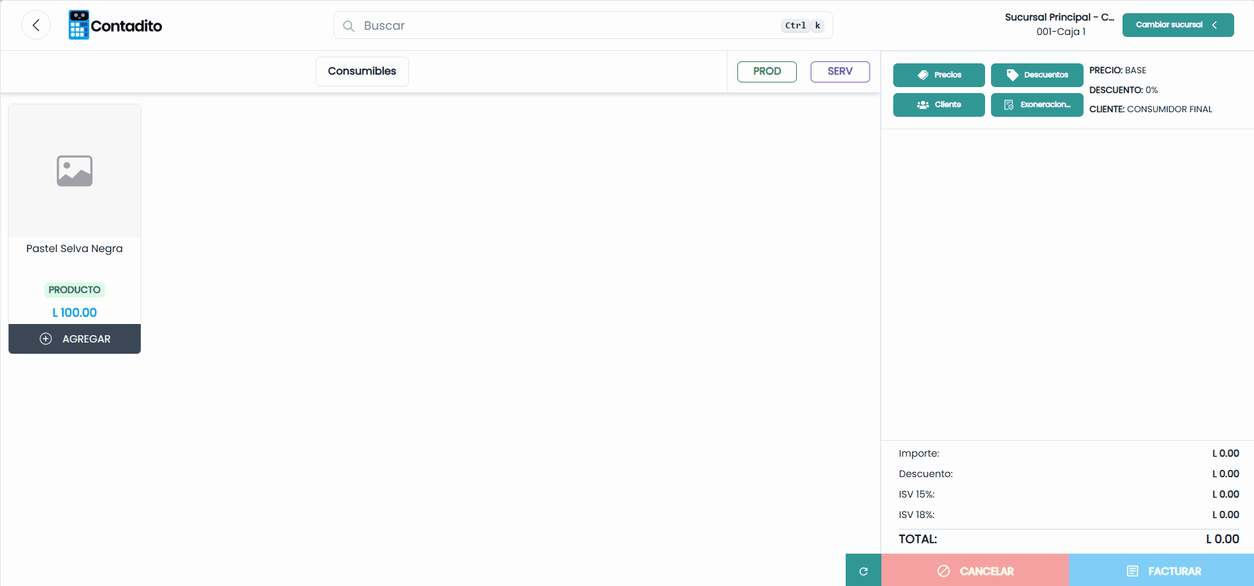
Task: Add Pastel Selva Negra with Agregar
Action: pyautogui.click(x=75, y=339)
